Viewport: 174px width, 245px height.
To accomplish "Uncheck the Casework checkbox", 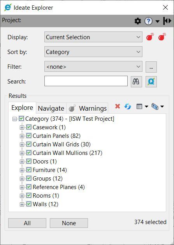I will click(29, 127).
